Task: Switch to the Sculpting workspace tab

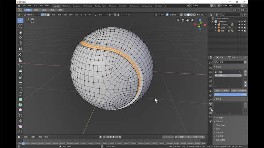Action: pyautogui.click(x=77, y=6)
